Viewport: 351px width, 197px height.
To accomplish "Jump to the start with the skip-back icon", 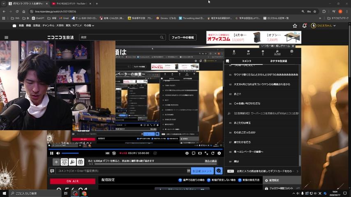I will point(107,153).
